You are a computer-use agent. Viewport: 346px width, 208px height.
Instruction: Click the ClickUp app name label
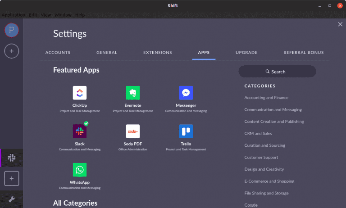(x=80, y=105)
